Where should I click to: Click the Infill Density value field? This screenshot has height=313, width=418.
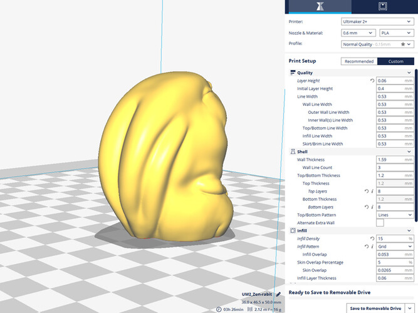(395, 239)
